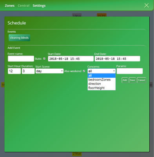
Task: Click the Cancel button
Action: [141, 80]
